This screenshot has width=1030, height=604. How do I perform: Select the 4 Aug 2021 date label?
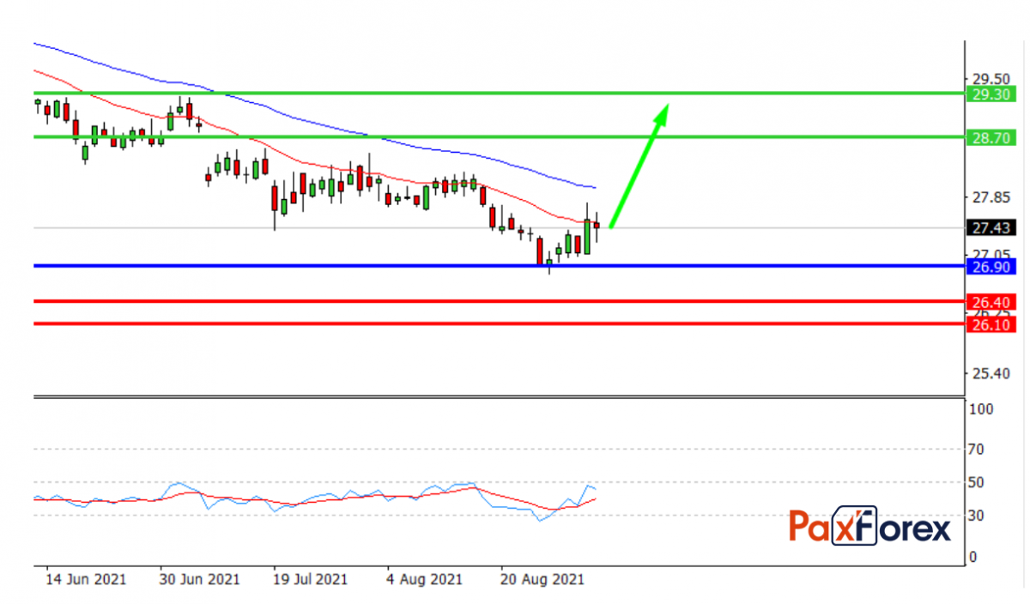pos(425,579)
